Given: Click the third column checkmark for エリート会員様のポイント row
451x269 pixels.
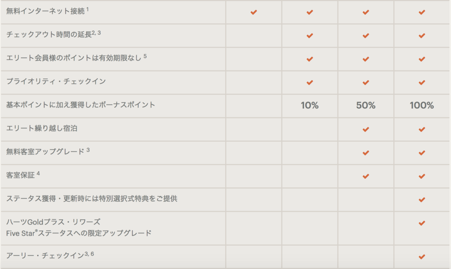Looking at the screenshot, I should pos(366,59).
